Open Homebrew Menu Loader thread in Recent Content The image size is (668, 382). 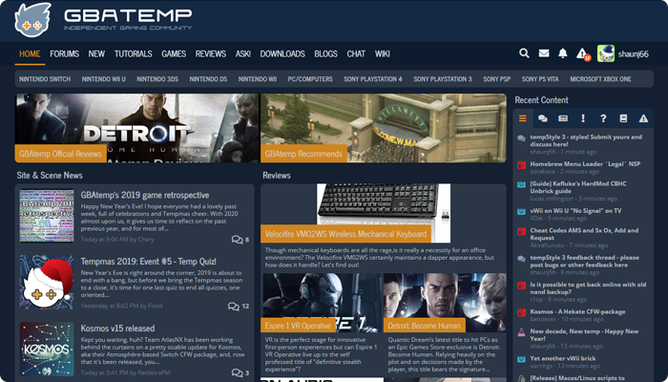(x=585, y=163)
